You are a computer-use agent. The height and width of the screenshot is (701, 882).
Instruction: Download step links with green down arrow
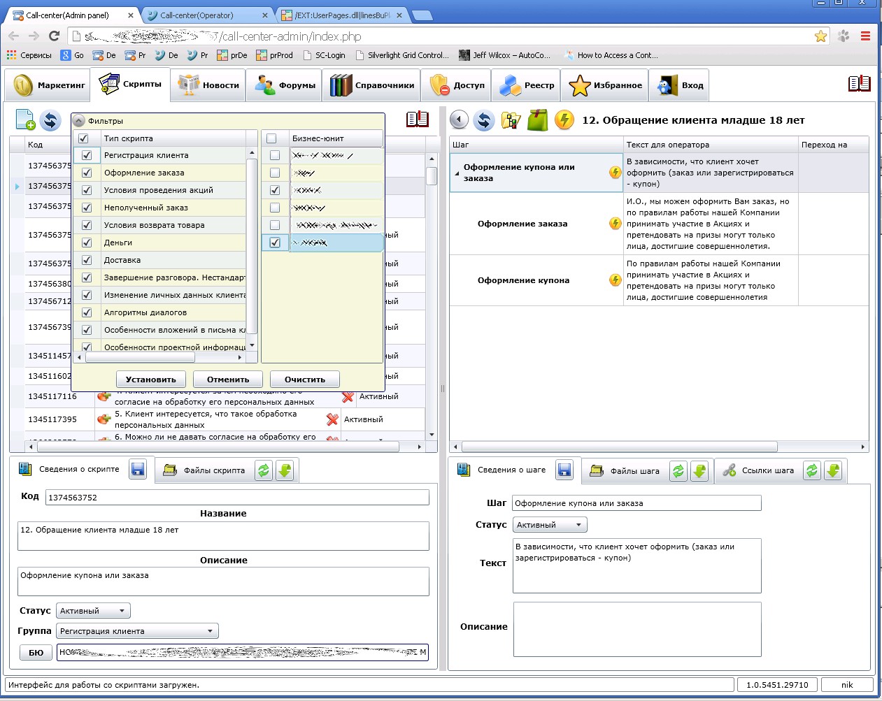(833, 471)
